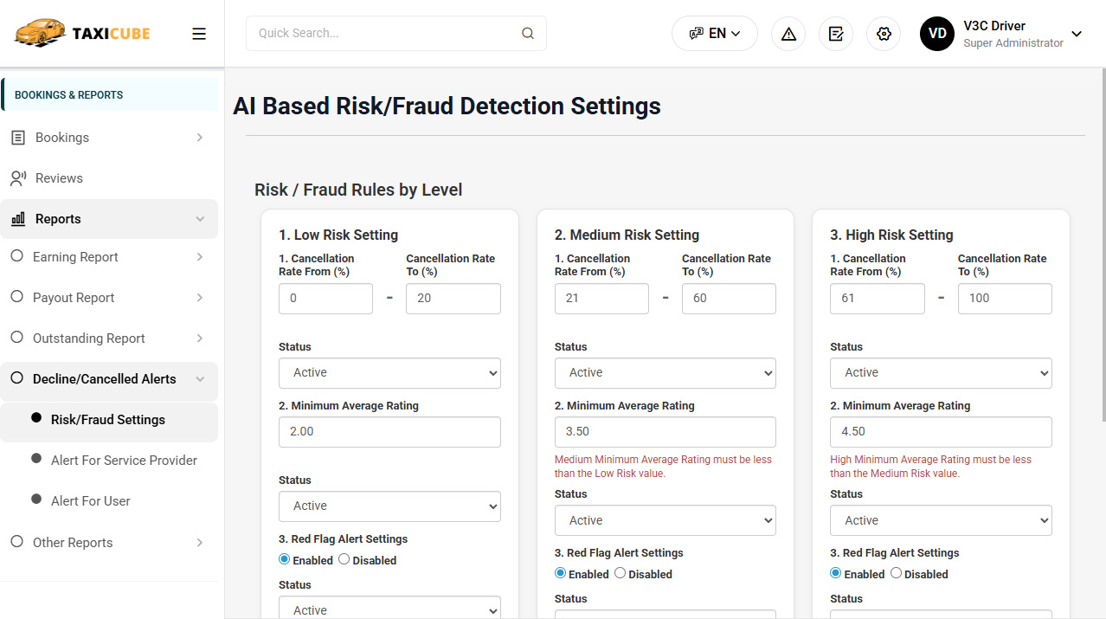1106x619 pixels.
Task: Edit Low Risk Minimum Average Rating field
Action: (389, 432)
